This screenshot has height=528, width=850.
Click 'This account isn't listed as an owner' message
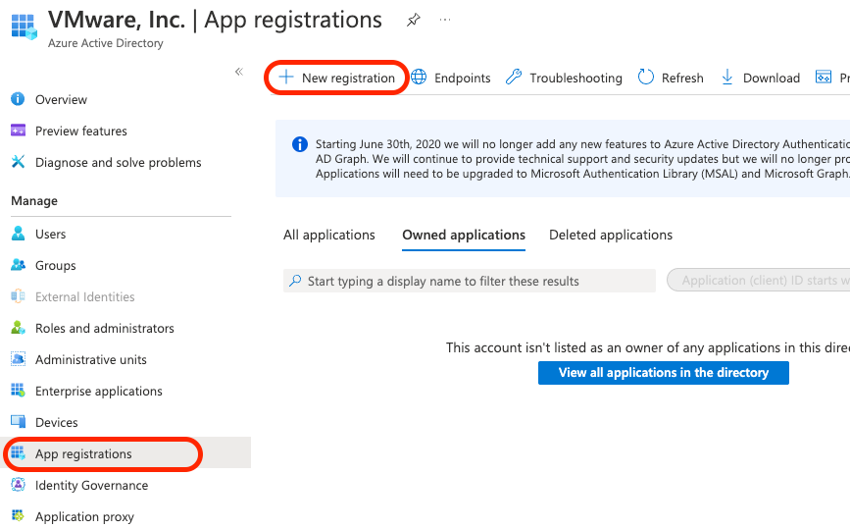point(648,347)
